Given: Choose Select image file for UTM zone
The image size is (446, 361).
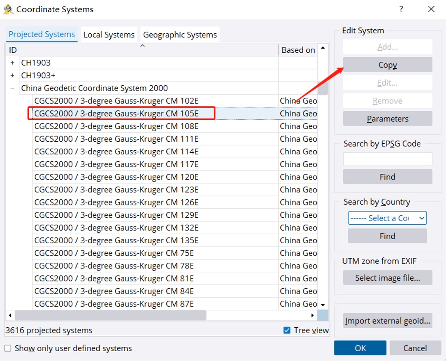Looking at the screenshot, I should click(x=388, y=278).
